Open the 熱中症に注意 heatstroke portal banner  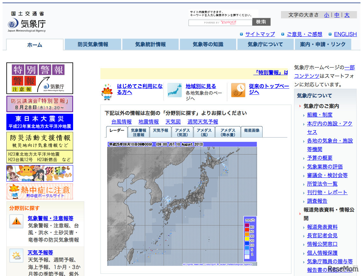point(40,191)
